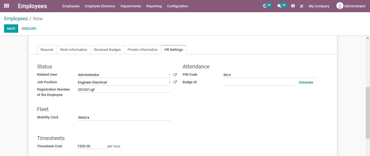Click the gift box icon in the header

[293, 6]
